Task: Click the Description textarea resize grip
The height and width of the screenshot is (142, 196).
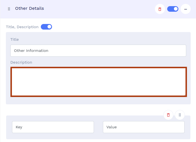Action: click(x=185, y=95)
